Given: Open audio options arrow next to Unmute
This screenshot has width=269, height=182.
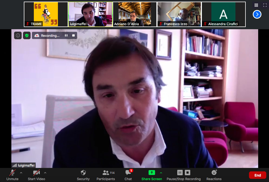Looking at the screenshot, I should 21,173.
